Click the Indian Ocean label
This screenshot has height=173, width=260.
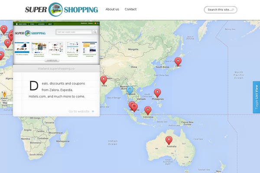pos(113,143)
